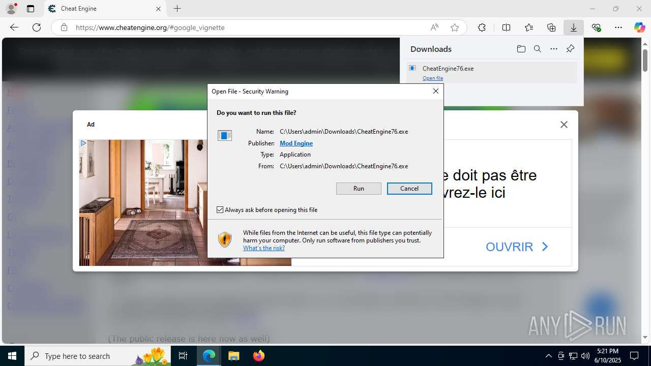Open the volume icon in system tray
The image size is (651, 366).
585,356
